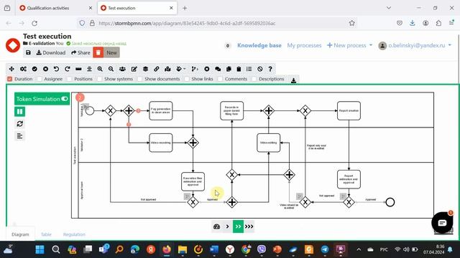Image resolution: width=460 pixels, height=258 pixels.
Task: Click the stacked layers icon in toolbar
Action: [x=145, y=69]
